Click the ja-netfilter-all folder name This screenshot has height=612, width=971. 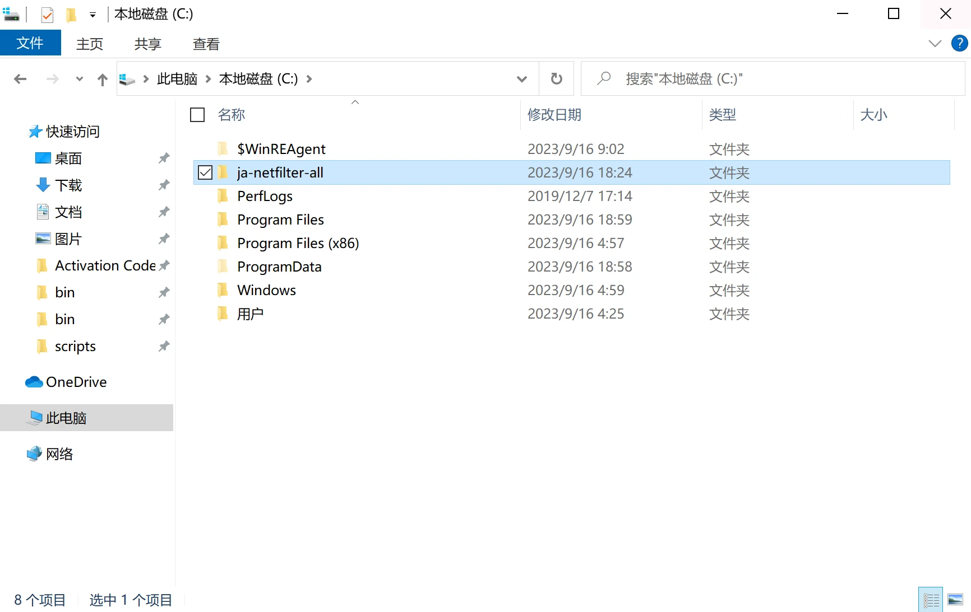pos(280,172)
